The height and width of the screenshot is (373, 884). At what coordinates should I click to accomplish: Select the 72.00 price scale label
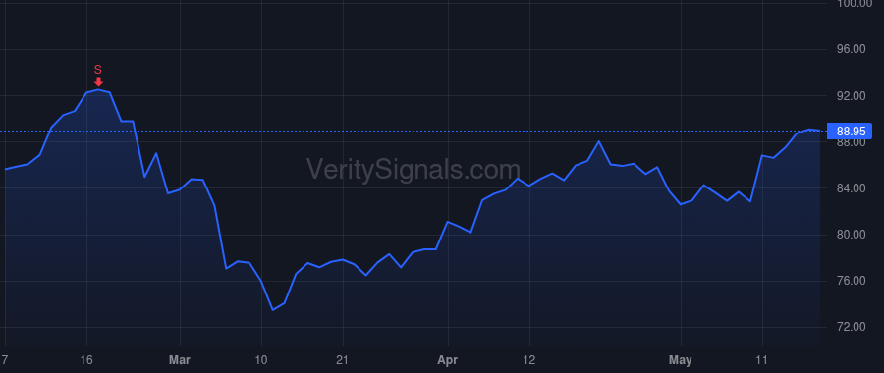[852, 327]
